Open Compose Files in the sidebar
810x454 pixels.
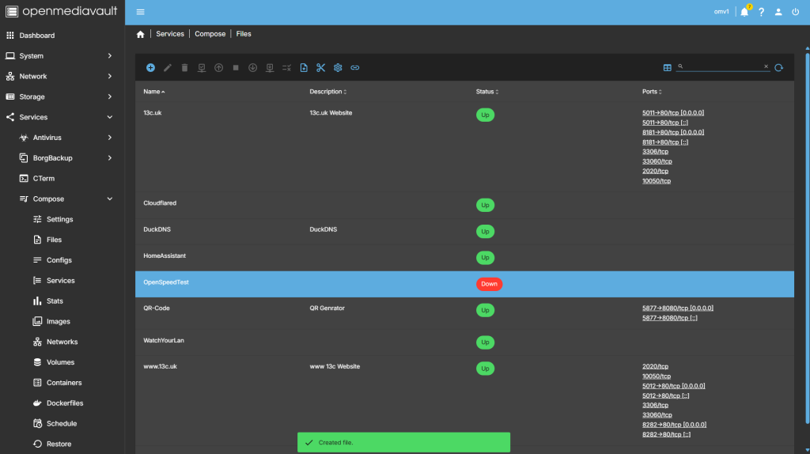pyautogui.click(x=62, y=240)
